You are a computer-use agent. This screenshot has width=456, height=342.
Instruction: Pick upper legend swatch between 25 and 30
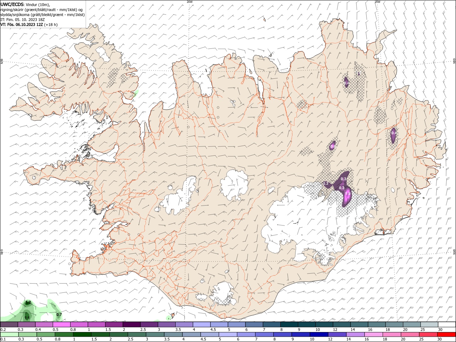coord(429,324)
